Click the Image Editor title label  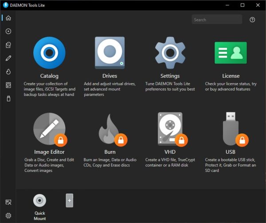pyautogui.click(x=49, y=152)
